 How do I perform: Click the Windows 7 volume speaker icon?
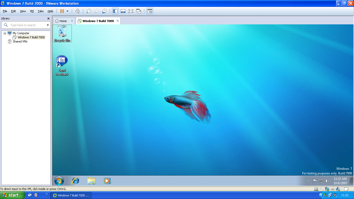click(x=327, y=181)
